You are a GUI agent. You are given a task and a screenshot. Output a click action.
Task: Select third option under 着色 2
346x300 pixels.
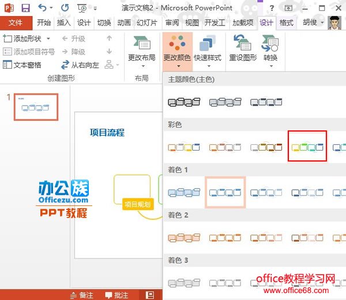pos(266,238)
